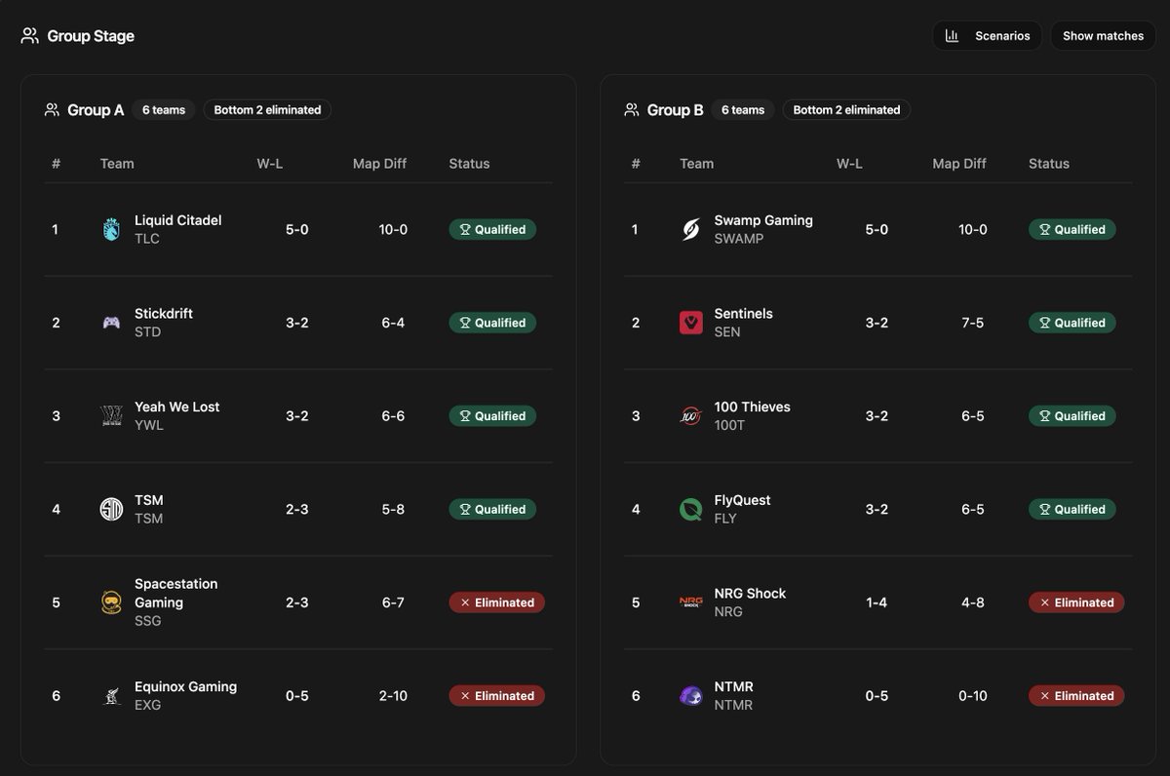Click Group B's 6 teams chip
This screenshot has height=776, width=1170.
(743, 110)
